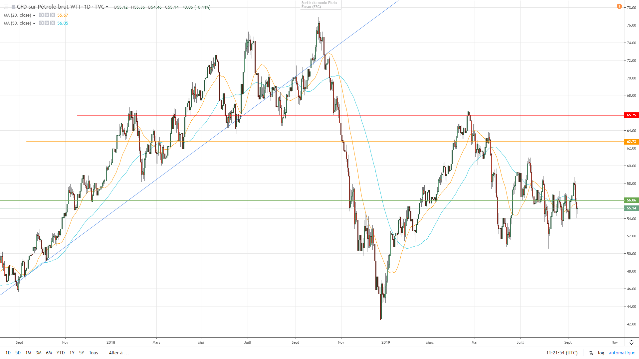Select the YTD time range
This screenshot has width=639, height=359.
pos(61,353)
